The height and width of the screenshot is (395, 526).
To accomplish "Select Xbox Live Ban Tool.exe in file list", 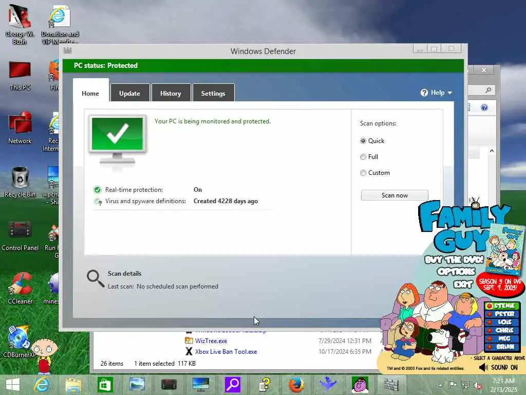I will click(226, 352).
